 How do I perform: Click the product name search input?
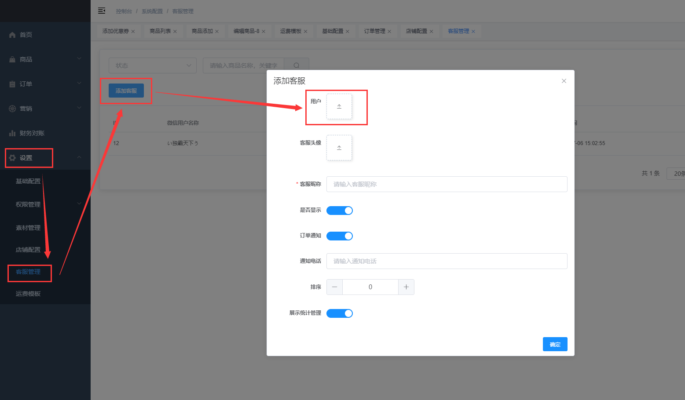(244, 65)
